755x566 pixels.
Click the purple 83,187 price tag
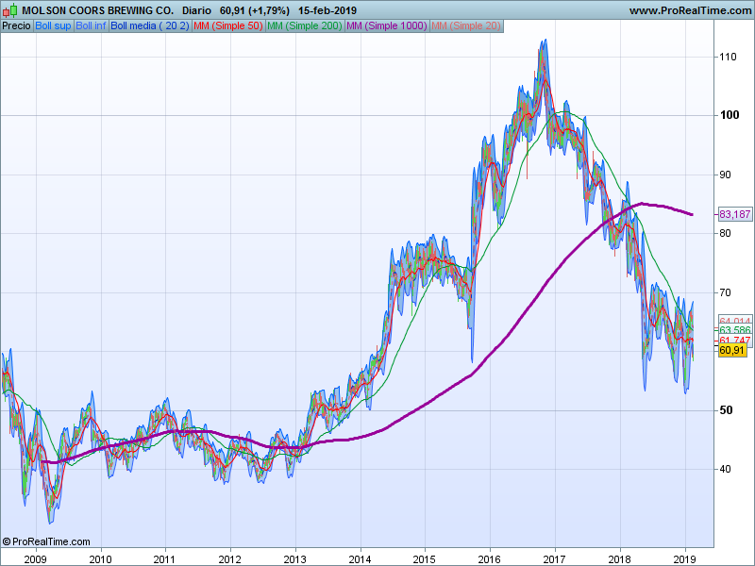click(735, 214)
